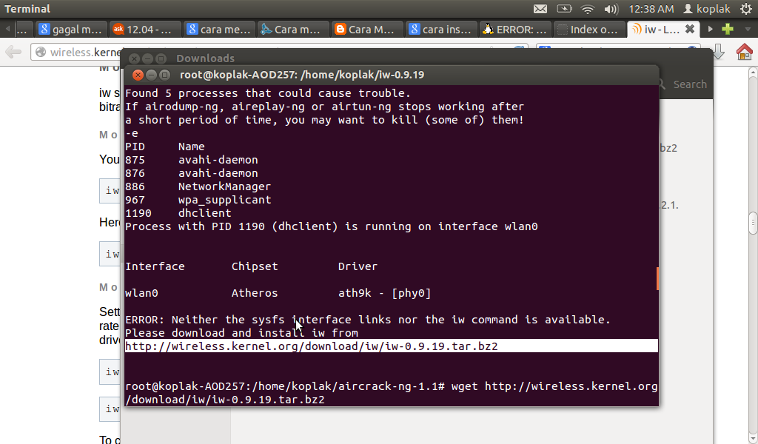Close the Downloads window
758x444 pixels.
pos(135,58)
